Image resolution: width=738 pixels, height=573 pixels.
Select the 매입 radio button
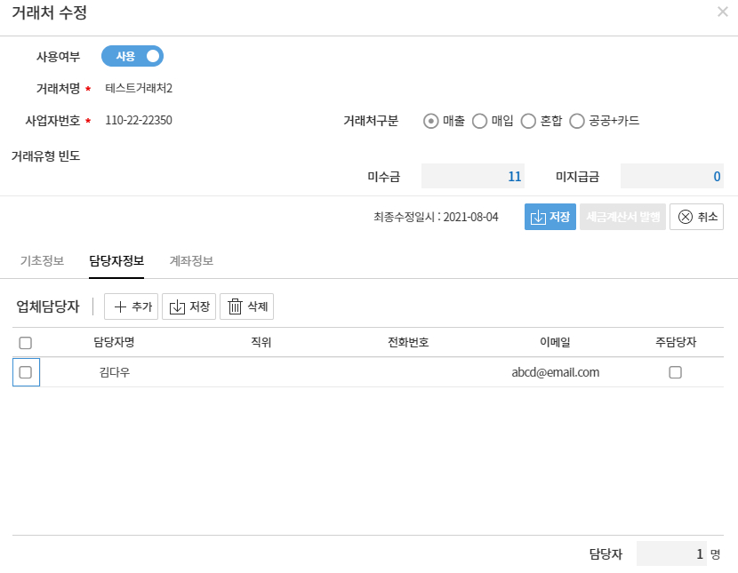coord(479,121)
